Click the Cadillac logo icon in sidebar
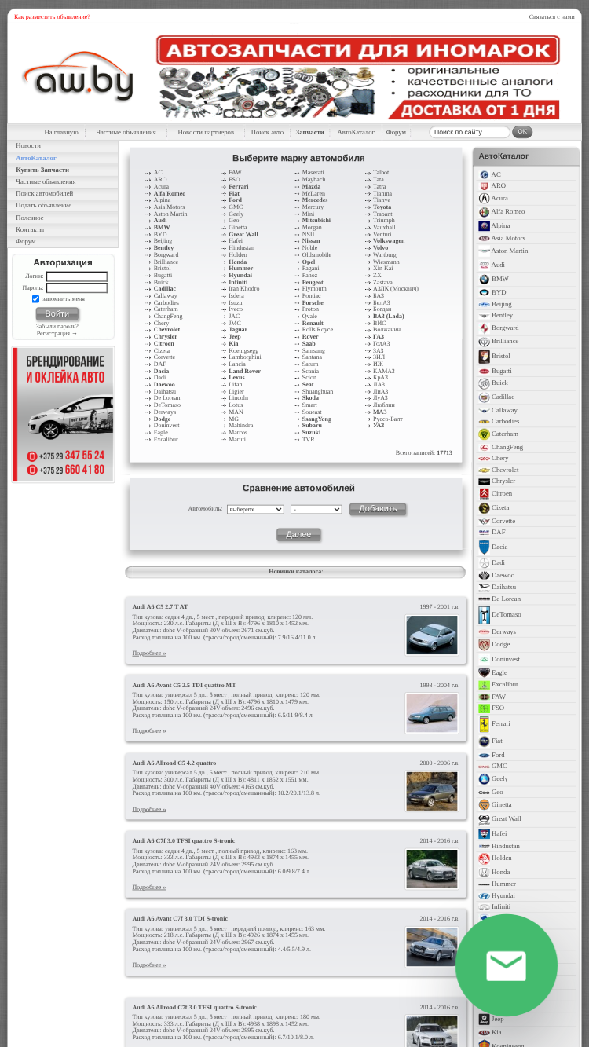 pos(484,397)
